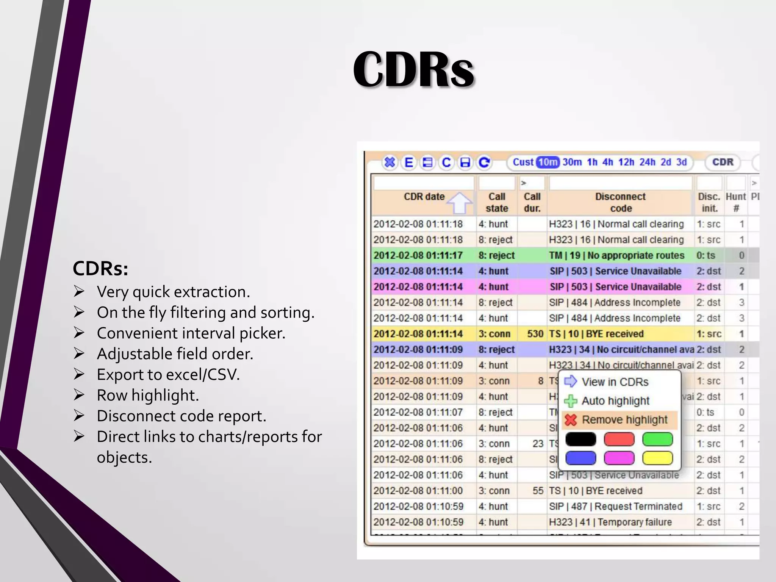This screenshot has width=776, height=582.
Task: Select the 2d interval
Action: coord(666,162)
